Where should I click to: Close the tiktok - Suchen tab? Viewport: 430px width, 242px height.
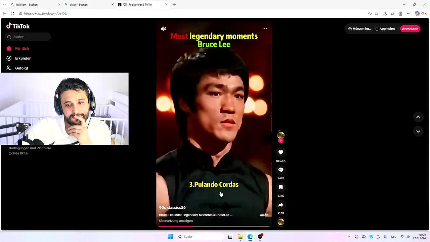click(x=113, y=5)
